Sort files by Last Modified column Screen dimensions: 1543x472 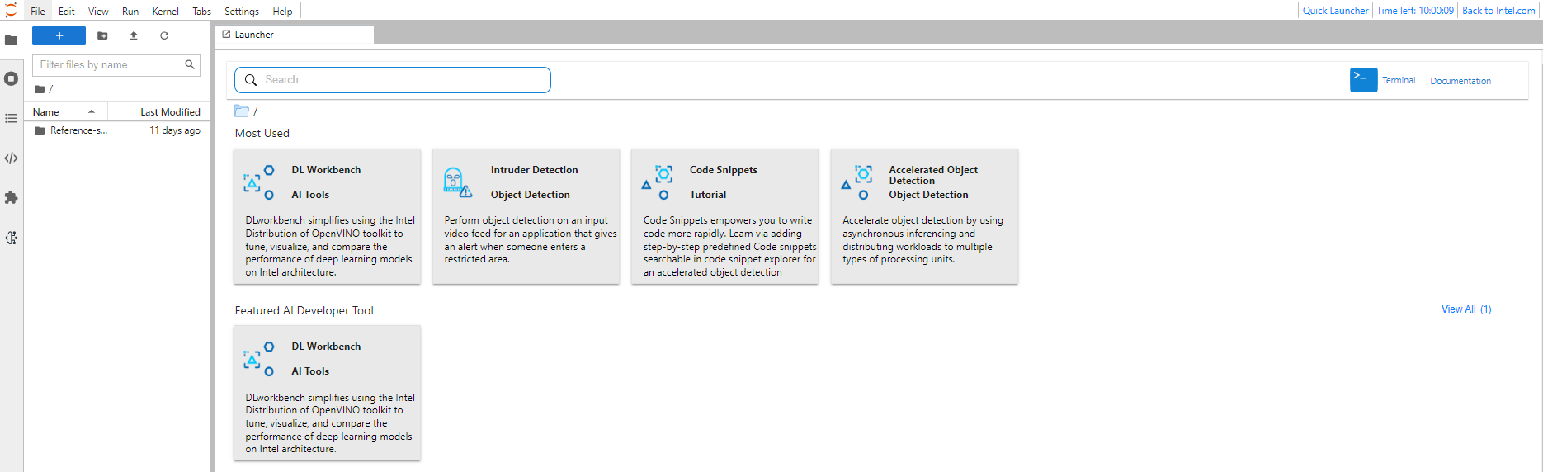click(x=170, y=112)
